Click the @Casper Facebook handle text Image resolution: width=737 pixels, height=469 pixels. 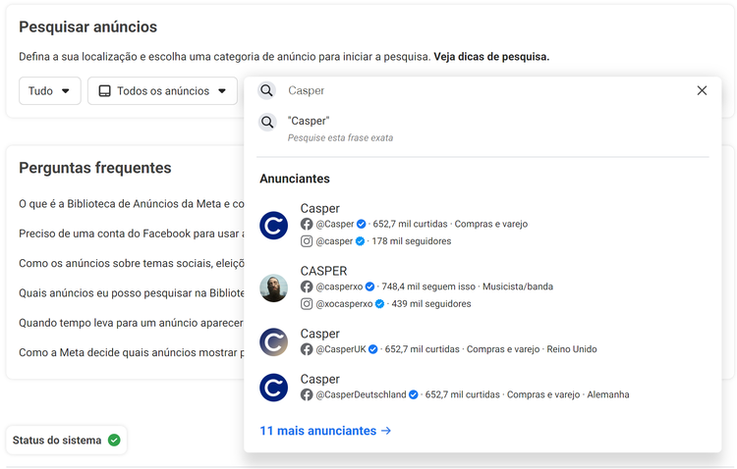coord(335,225)
